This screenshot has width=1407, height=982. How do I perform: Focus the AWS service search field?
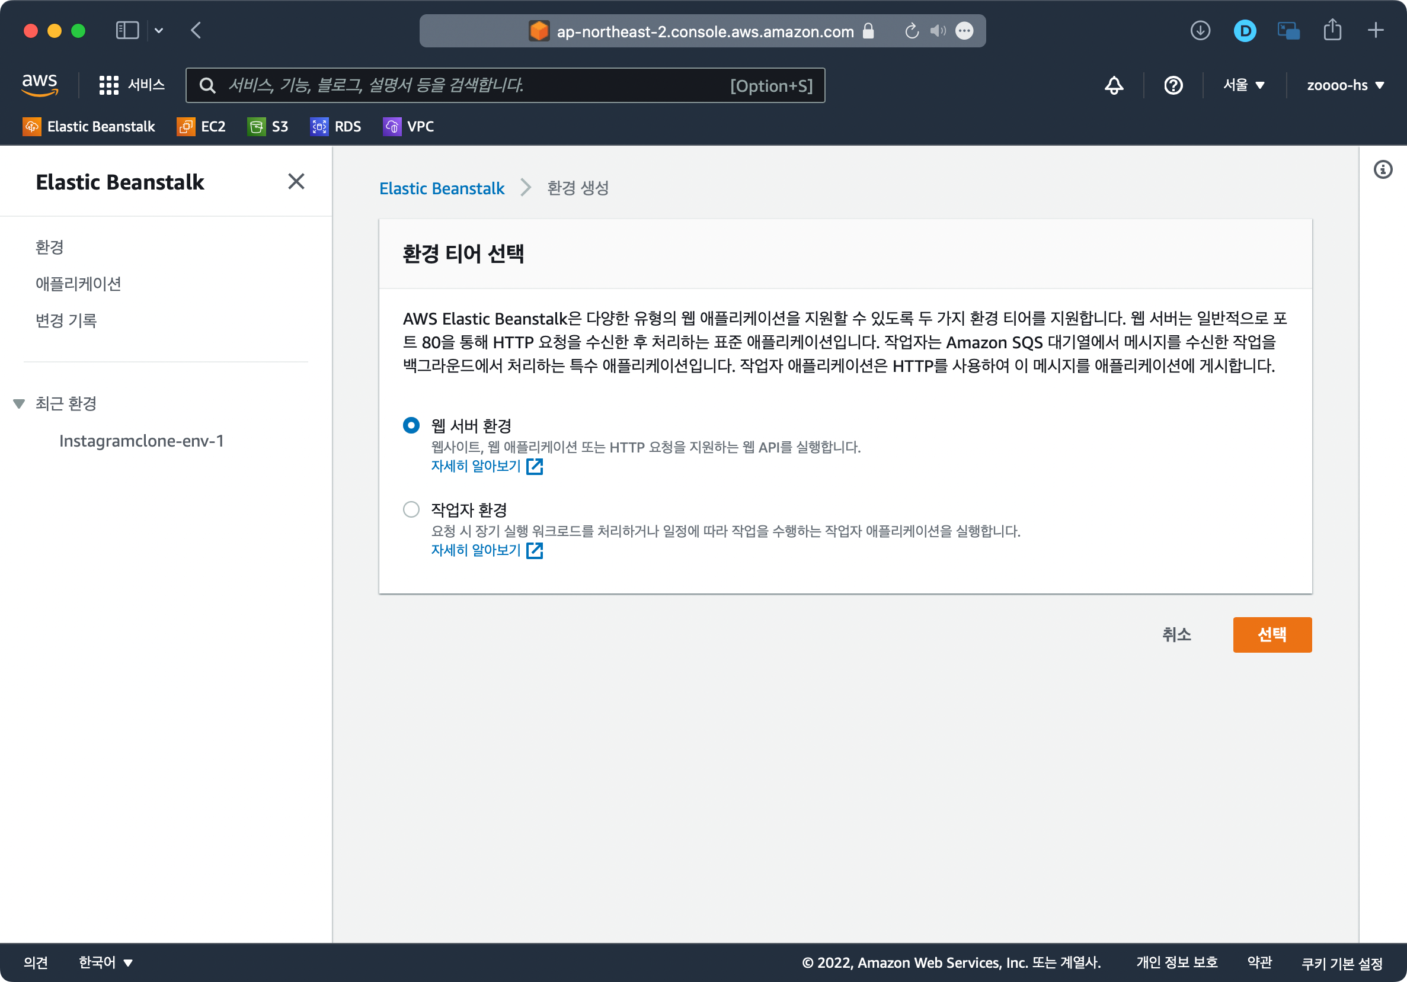coord(506,85)
